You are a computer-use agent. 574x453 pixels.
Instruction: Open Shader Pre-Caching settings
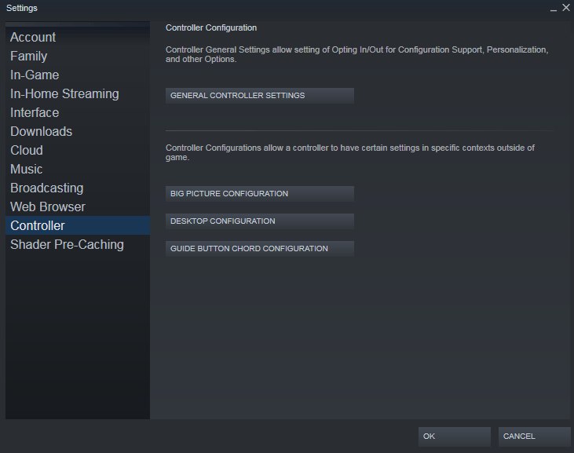coord(67,244)
